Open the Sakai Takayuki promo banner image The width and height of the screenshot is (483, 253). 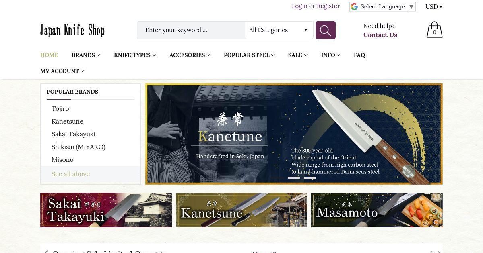(106, 210)
